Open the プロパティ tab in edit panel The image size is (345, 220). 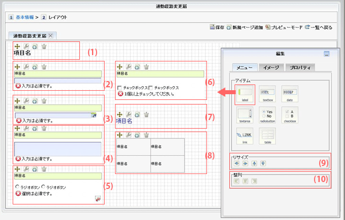300,67
